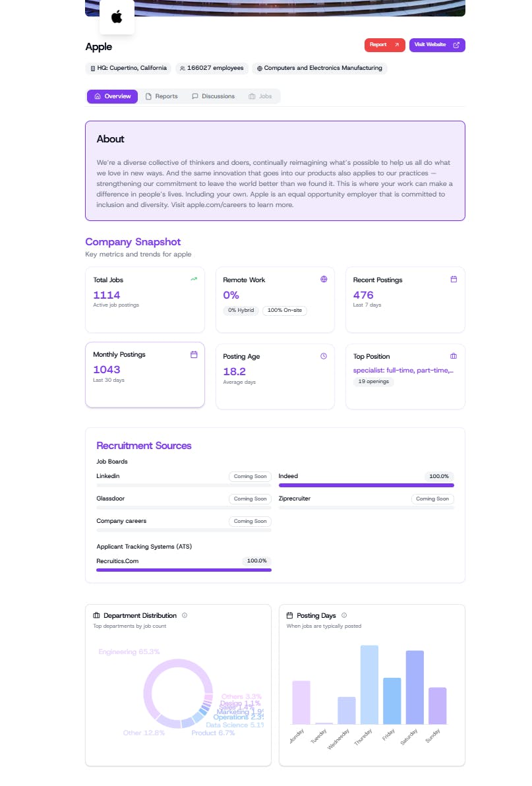This screenshot has height=786, width=532.
Task: Switch to the Reports tab
Action: (162, 96)
